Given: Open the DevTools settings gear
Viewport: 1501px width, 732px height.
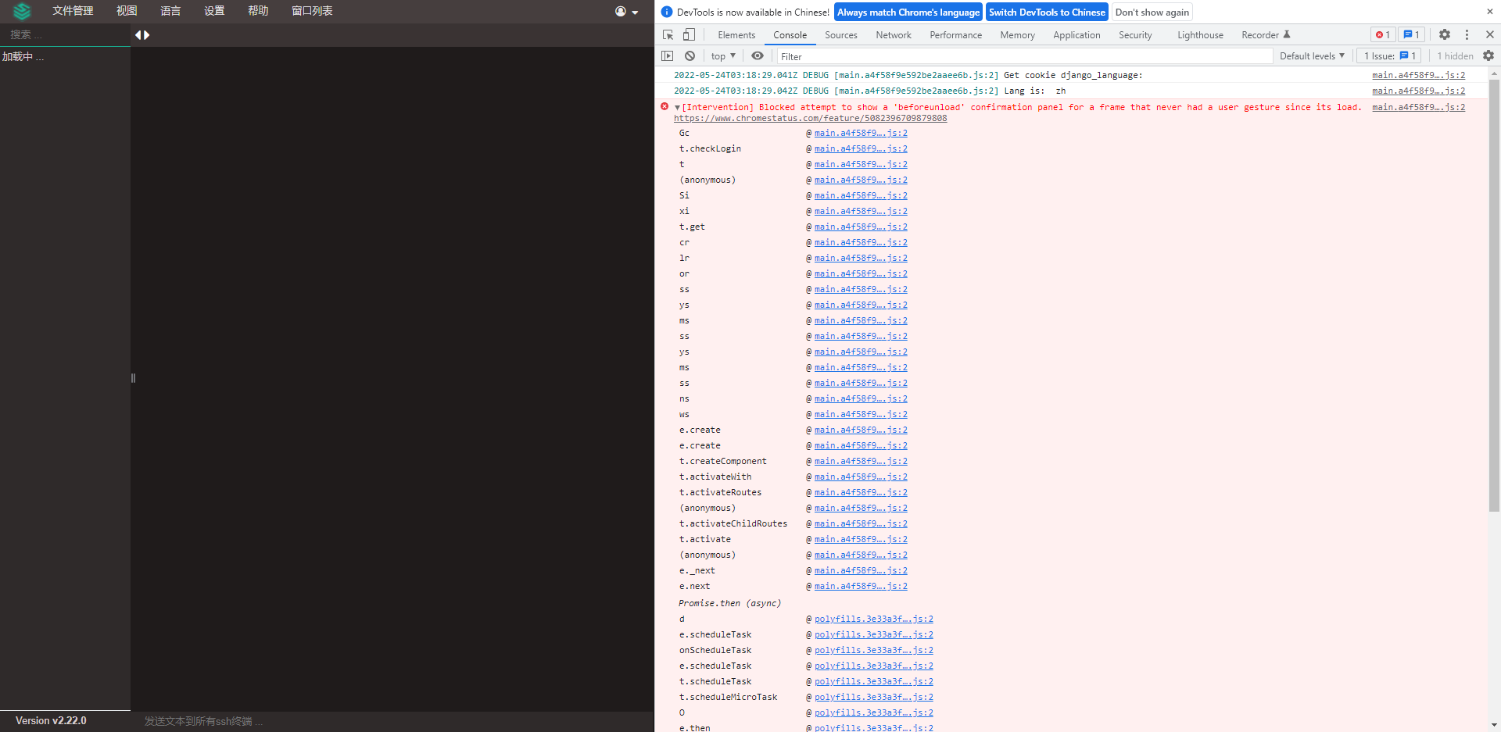Looking at the screenshot, I should [1444, 34].
